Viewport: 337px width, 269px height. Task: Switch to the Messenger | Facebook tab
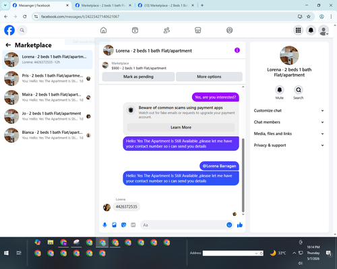(x=40, y=5)
